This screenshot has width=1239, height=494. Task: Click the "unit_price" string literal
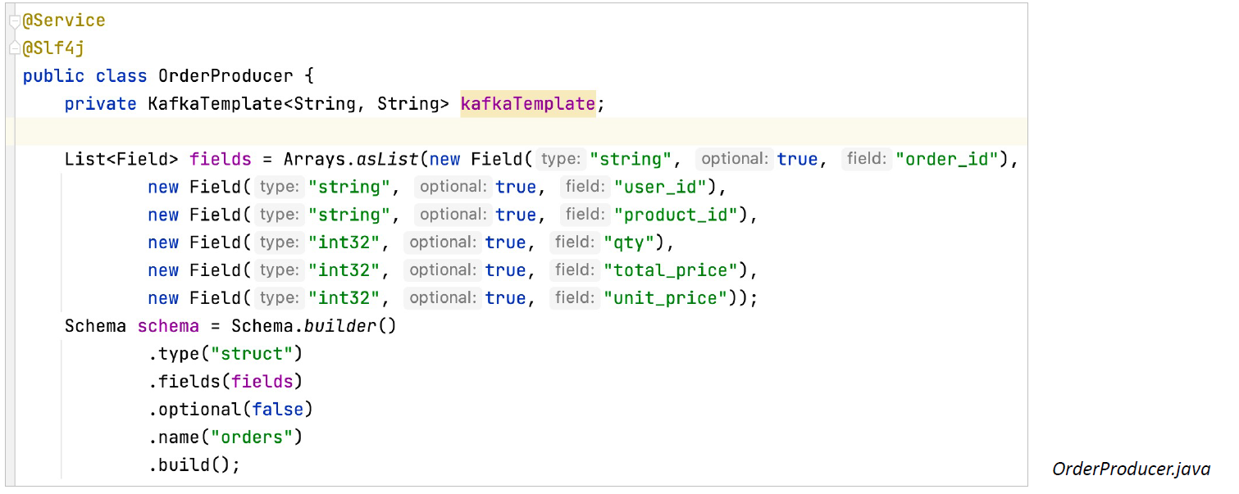coord(665,298)
